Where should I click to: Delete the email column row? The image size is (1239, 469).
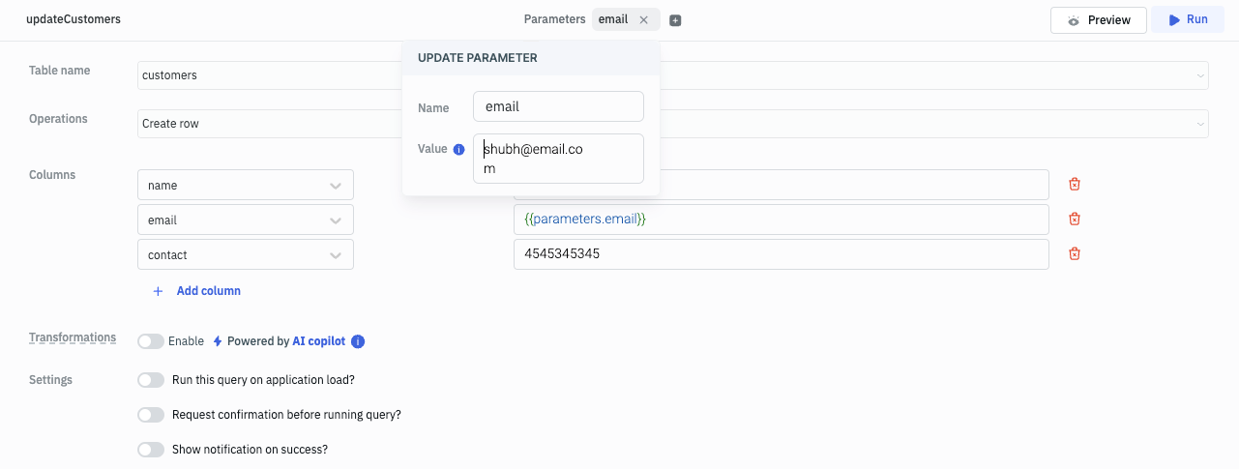coord(1074,220)
